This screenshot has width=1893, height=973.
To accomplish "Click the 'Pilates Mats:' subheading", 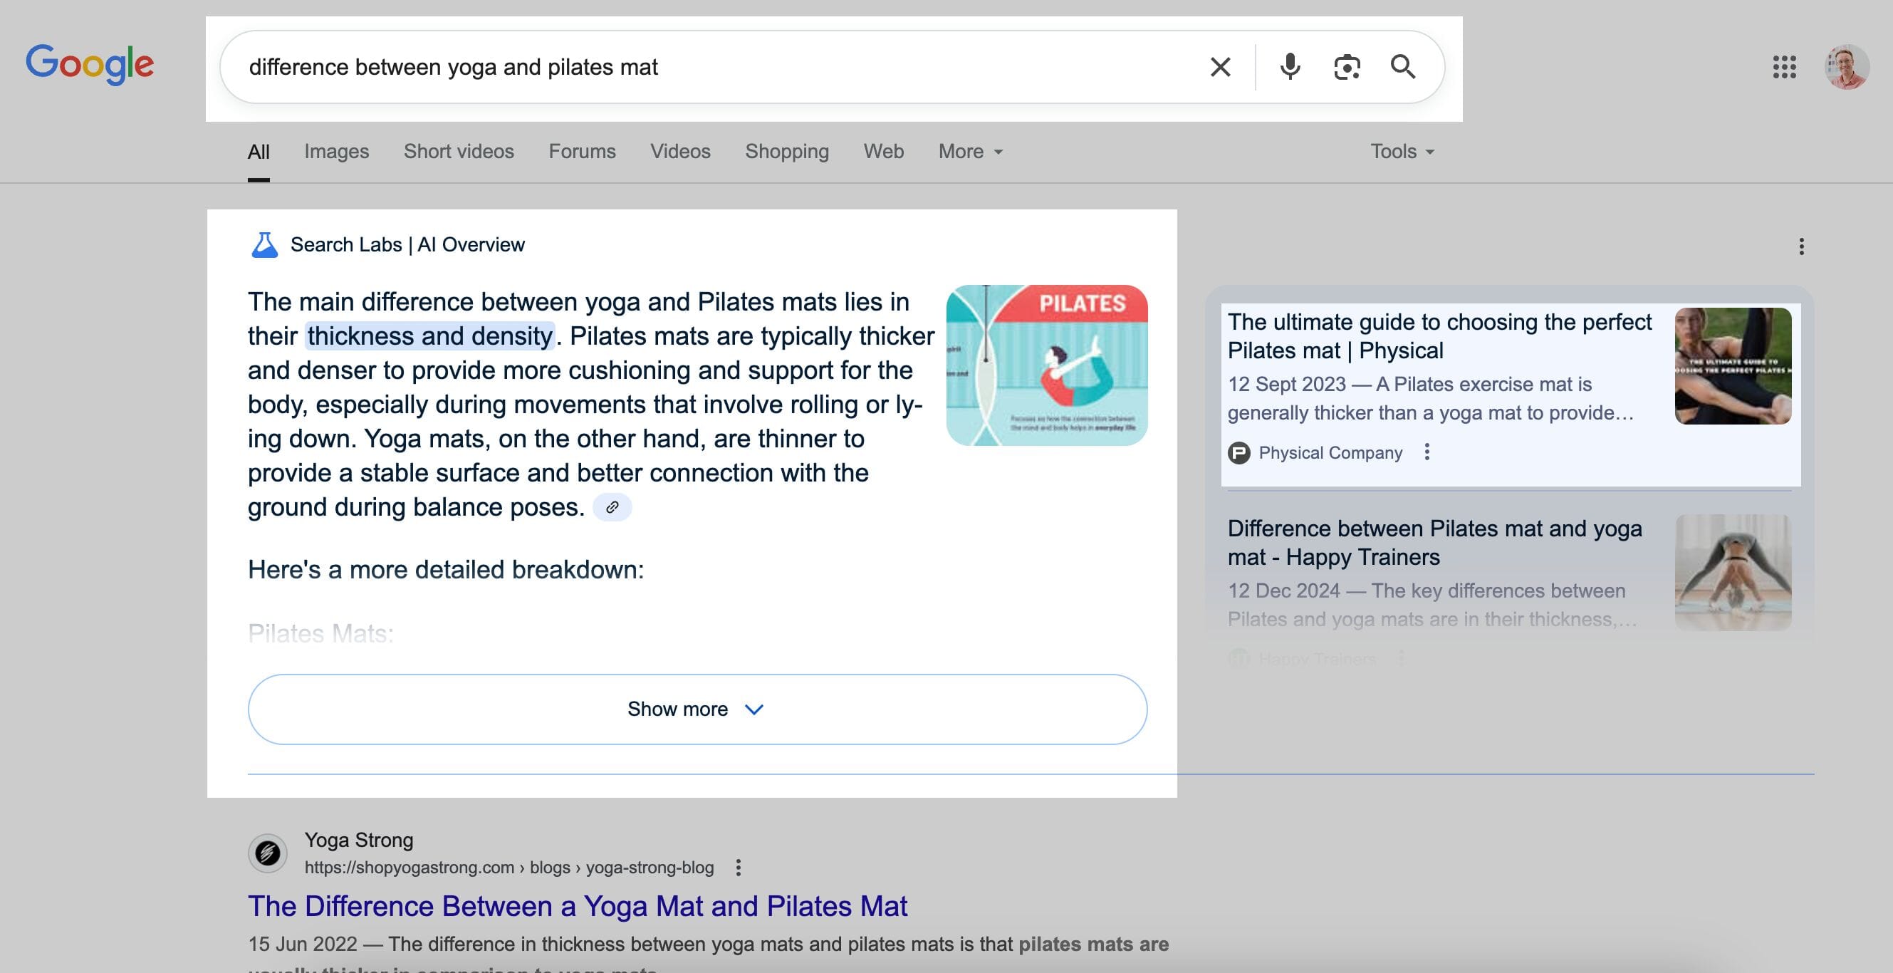I will coord(320,633).
